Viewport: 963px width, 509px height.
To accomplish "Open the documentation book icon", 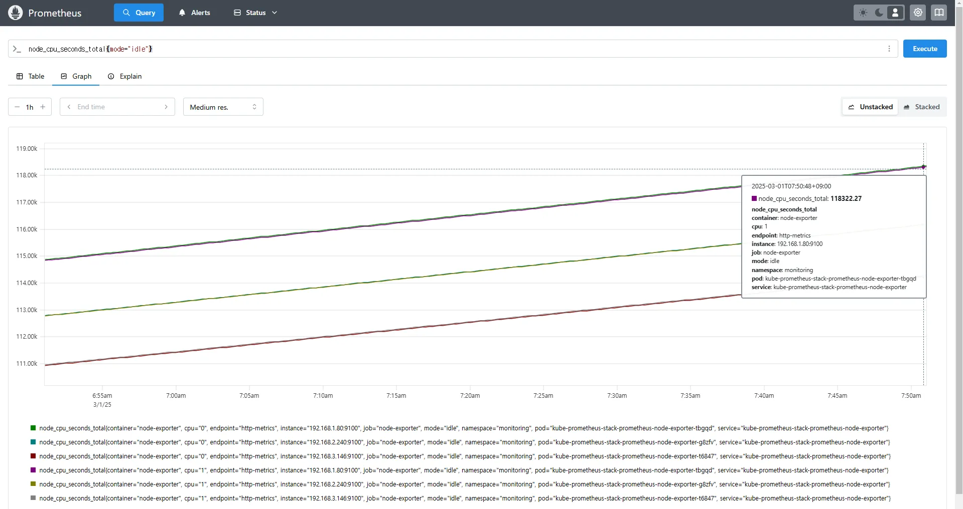I will [x=939, y=13].
